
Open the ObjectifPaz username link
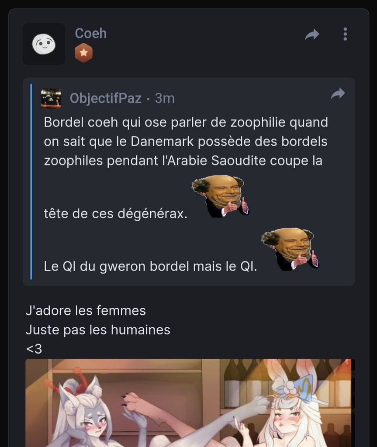[x=106, y=98]
